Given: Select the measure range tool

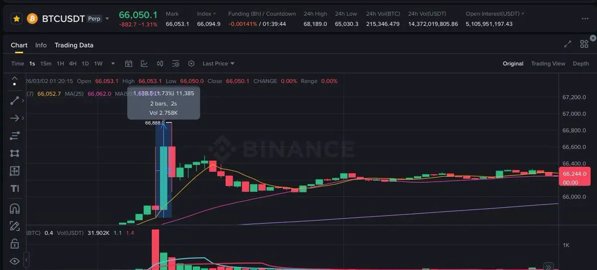Looking at the screenshot, I should pos(14,171).
